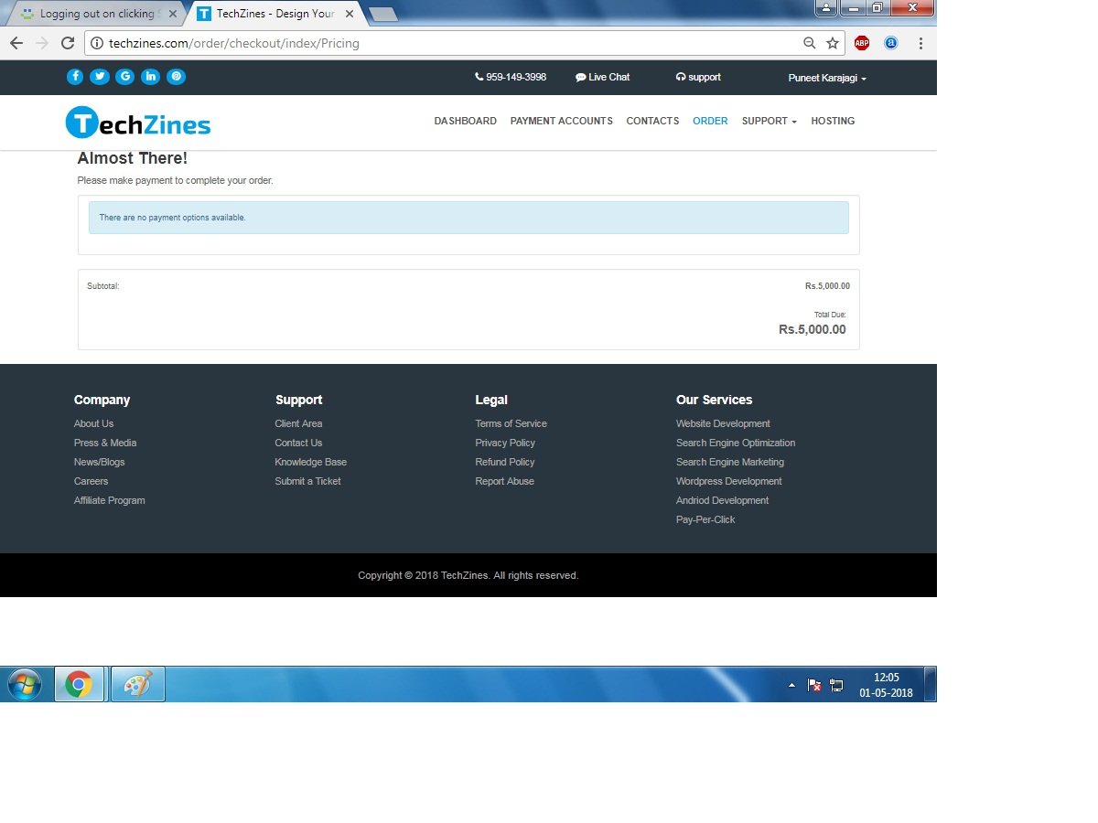The width and height of the screenshot is (1098, 823).
Task: Open Wordpress Development service link
Action: [x=729, y=481]
